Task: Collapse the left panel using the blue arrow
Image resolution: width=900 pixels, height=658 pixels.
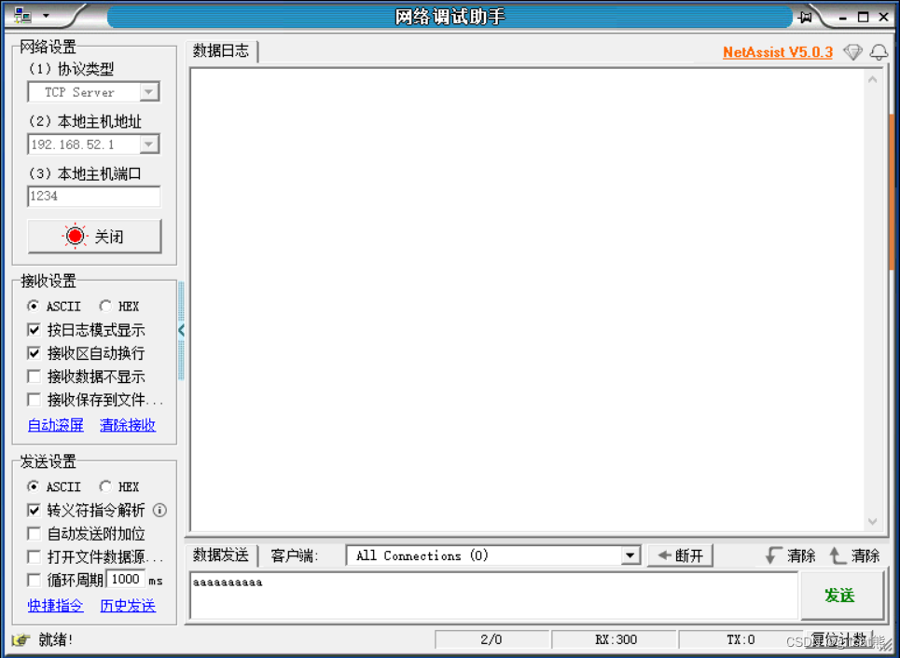Action: [x=181, y=330]
